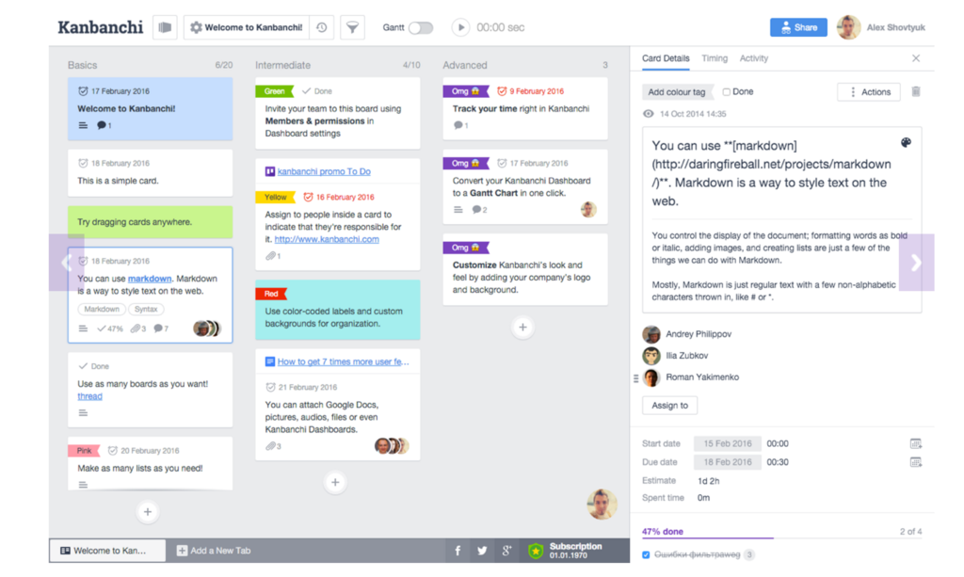Open the boards list icon next to Kanbanchi logo
The width and height of the screenshot is (964, 577).
165,27
